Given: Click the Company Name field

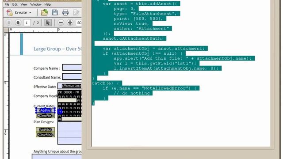Looking at the screenshot, I should tap(72, 67).
